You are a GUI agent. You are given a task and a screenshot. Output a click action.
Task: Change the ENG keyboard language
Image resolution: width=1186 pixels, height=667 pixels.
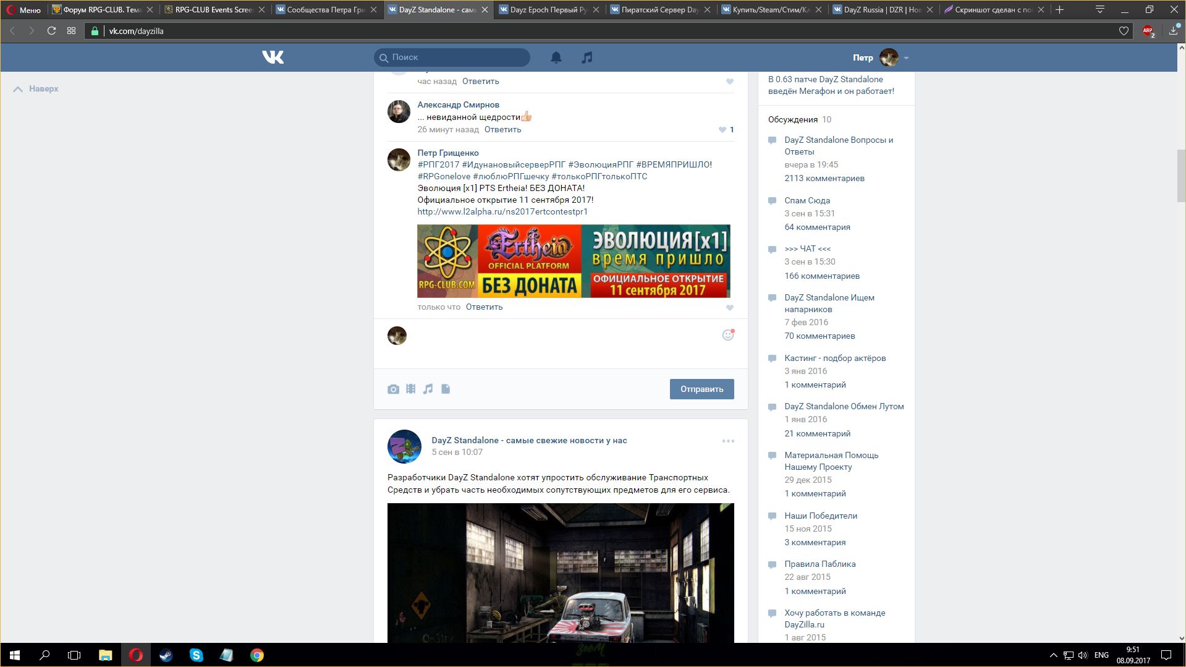(x=1101, y=655)
